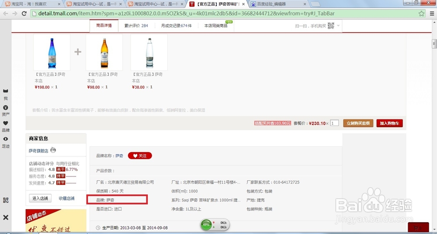Screen dimensions: 437x234
Task: Open the 本店同类商品 tab
Action: [x=216, y=26]
